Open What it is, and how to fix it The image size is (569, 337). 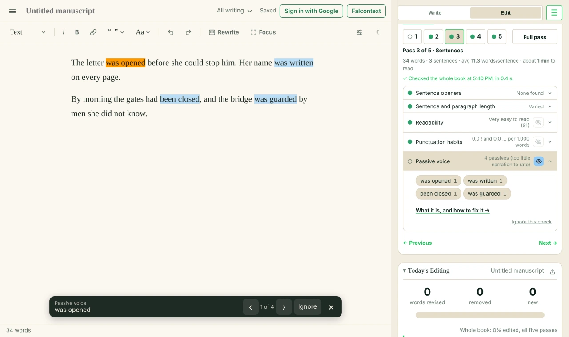pyautogui.click(x=453, y=211)
